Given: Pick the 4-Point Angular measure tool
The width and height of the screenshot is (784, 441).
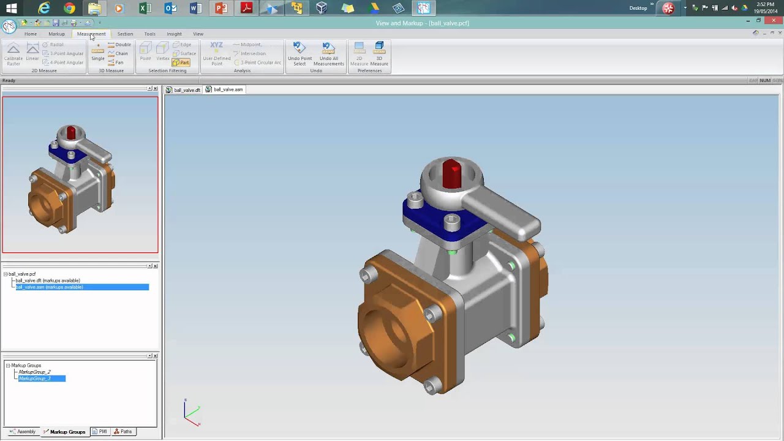Looking at the screenshot, I should pyautogui.click(x=63, y=62).
